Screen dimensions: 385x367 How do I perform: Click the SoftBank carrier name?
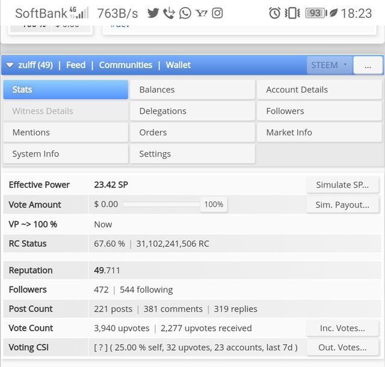pyautogui.click(x=41, y=13)
